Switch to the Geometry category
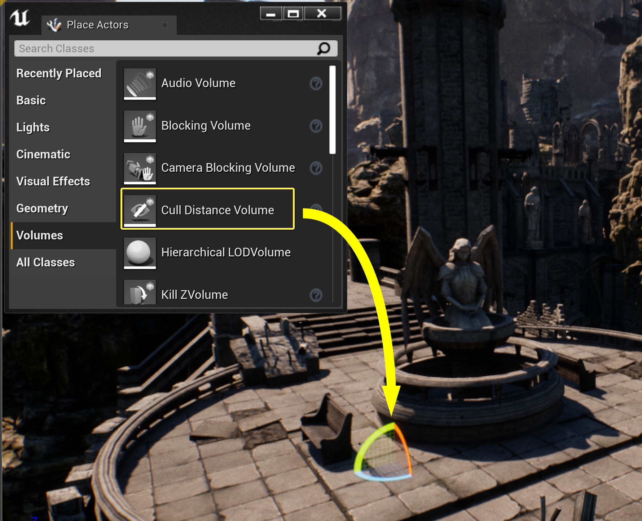 pos(42,208)
